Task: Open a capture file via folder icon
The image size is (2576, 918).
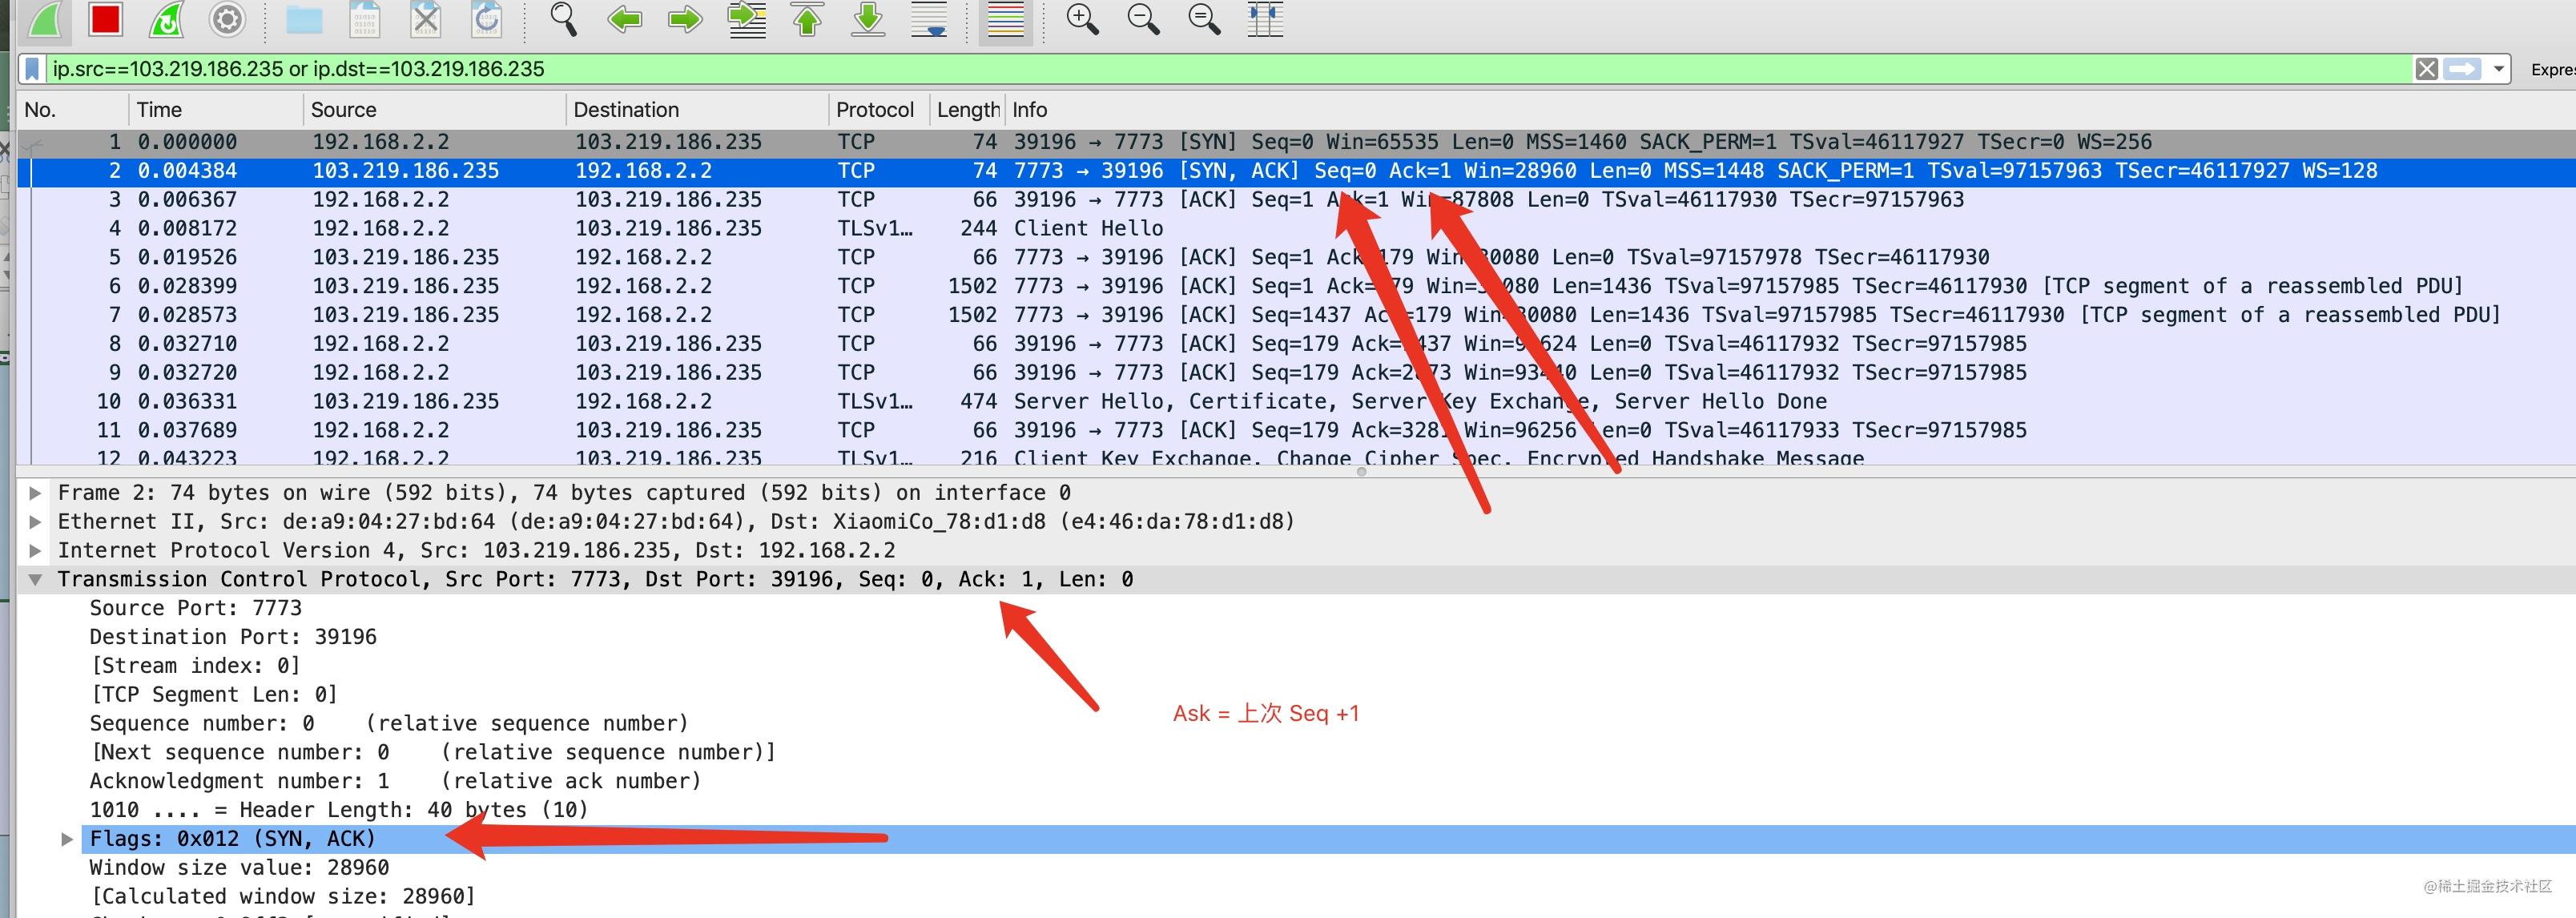Action: click(x=304, y=19)
